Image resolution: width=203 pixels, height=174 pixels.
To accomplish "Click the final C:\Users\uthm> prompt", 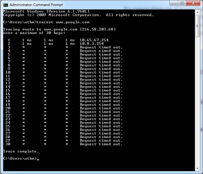I will tap(20, 158).
